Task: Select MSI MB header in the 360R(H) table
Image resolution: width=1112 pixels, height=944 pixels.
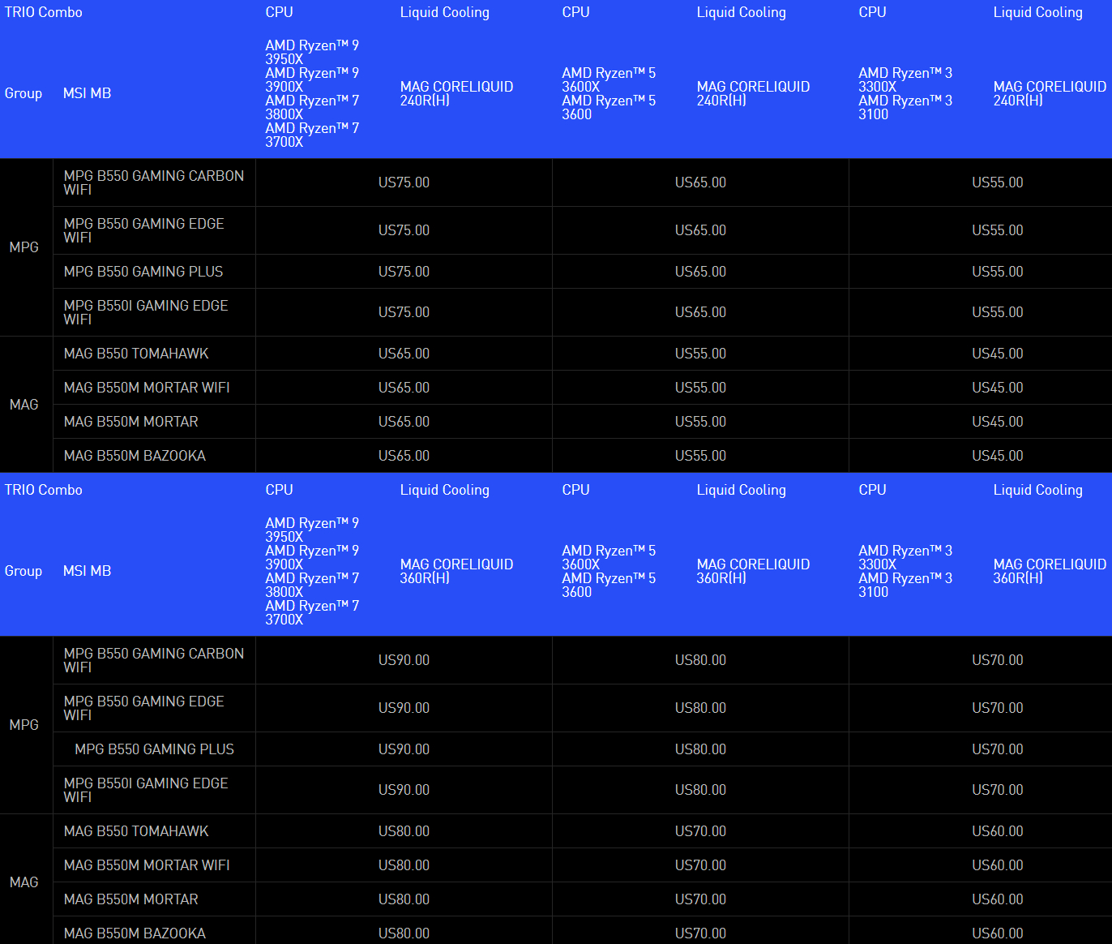Action: (x=87, y=571)
